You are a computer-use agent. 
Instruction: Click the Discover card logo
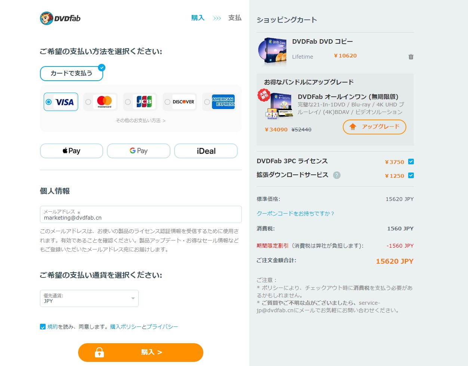[184, 102]
